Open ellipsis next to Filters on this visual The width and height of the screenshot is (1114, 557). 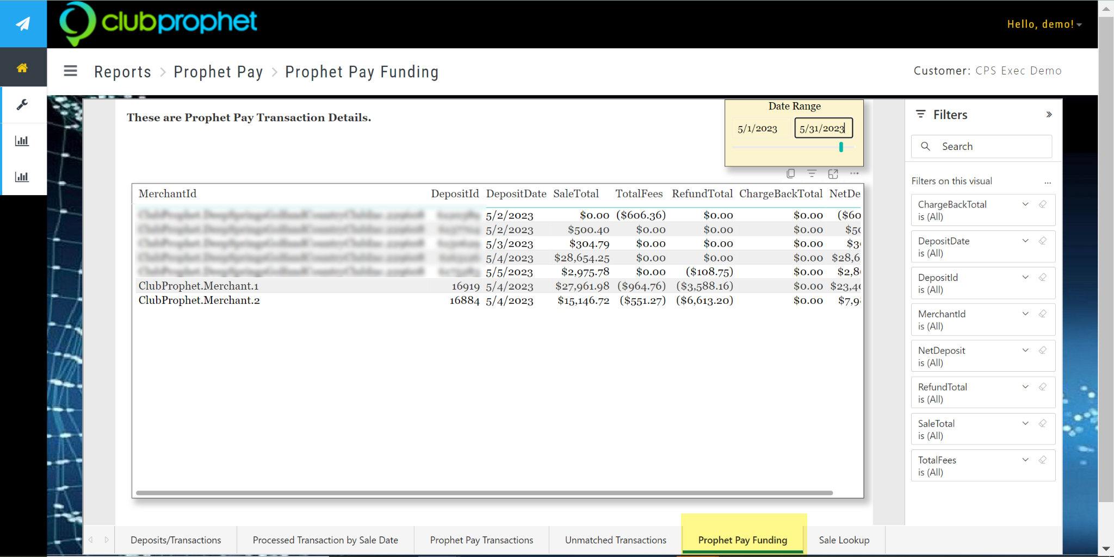(1048, 183)
